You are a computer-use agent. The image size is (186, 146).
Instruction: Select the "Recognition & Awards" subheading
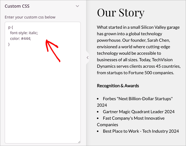(118, 86)
